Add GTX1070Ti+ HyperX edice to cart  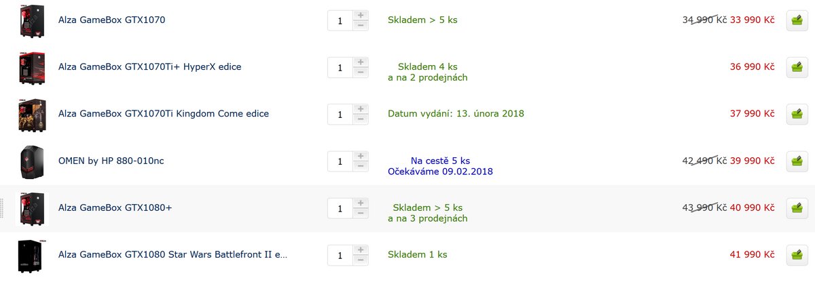tap(797, 67)
